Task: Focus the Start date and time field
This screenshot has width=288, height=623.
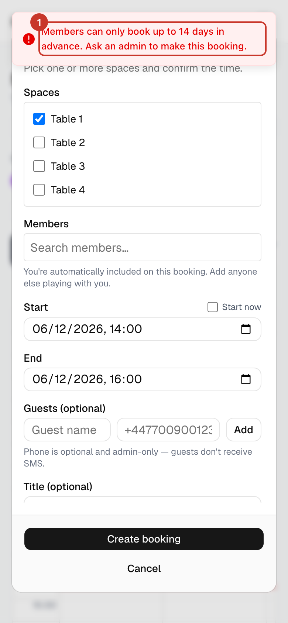Action: (x=143, y=329)
